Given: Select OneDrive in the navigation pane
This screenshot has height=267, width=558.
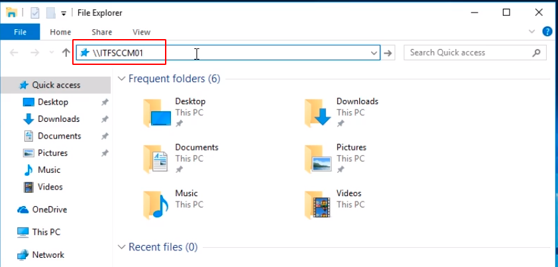Looking at the screenshot, I should [49, 210].
